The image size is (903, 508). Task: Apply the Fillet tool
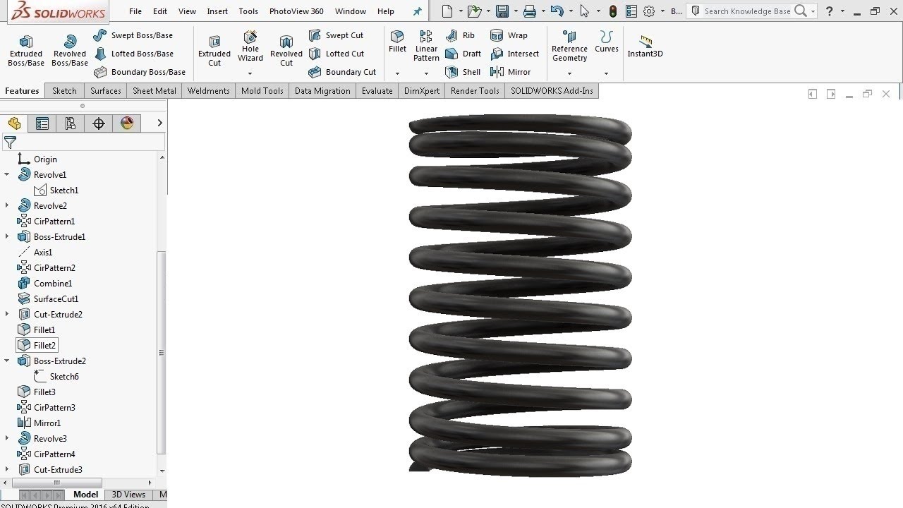[397, 42]
